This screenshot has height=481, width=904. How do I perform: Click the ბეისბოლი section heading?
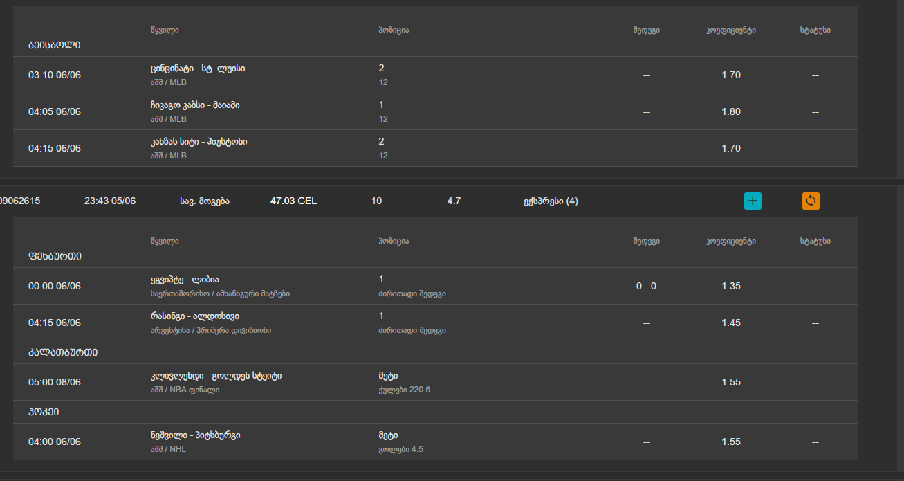point(55,45)
